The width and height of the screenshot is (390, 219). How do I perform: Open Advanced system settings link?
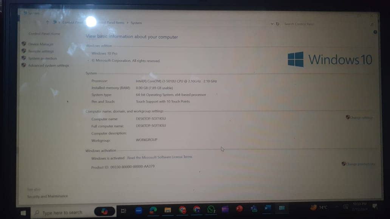pyautogui.click(x=48, y=66)
